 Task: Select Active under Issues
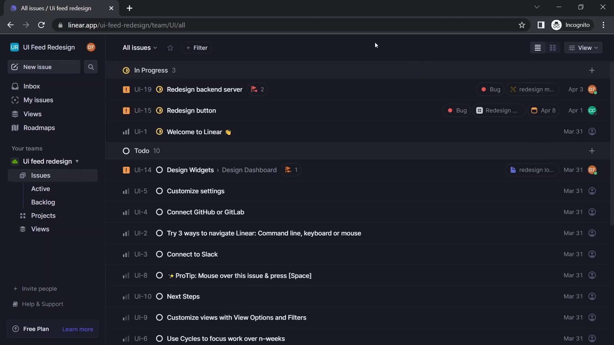pos(41,189)
